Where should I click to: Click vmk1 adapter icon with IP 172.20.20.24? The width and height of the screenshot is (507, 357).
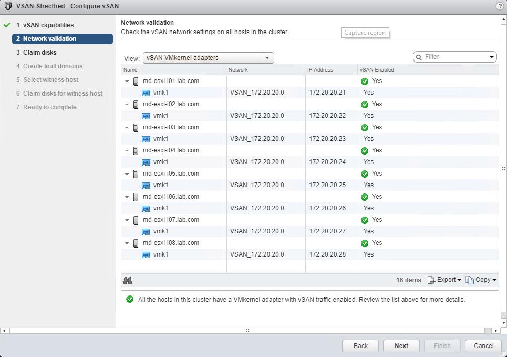146,162
